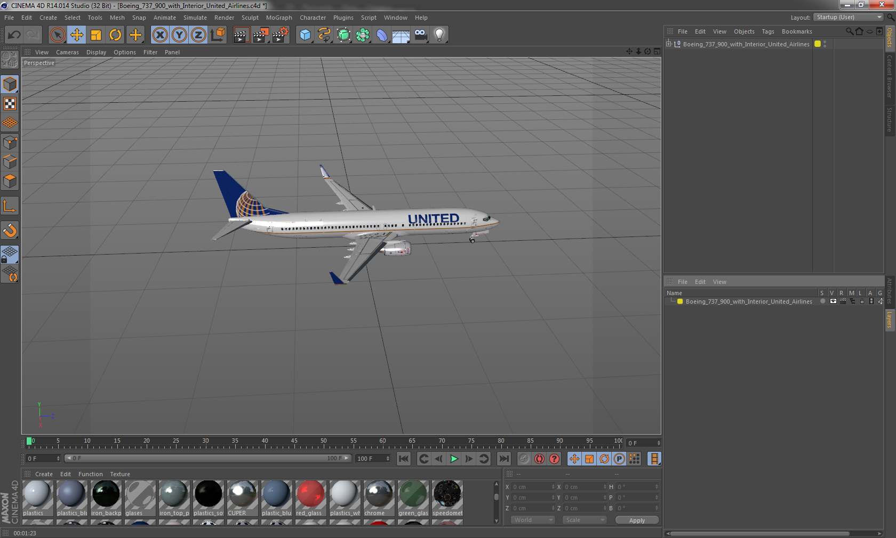Open the World coordinate dropdown
This screenshot has width=896, height=538.
pyautogui.click(x=533, y=520)
